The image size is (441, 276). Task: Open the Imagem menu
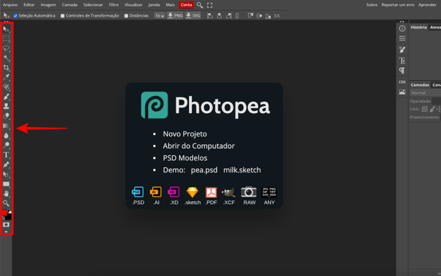point(48,5)
